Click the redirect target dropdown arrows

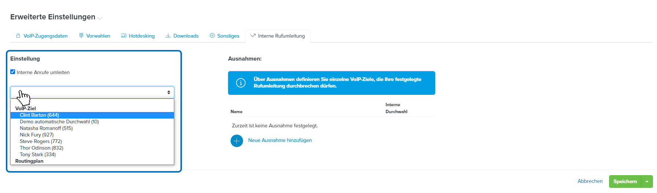[169, 92]
